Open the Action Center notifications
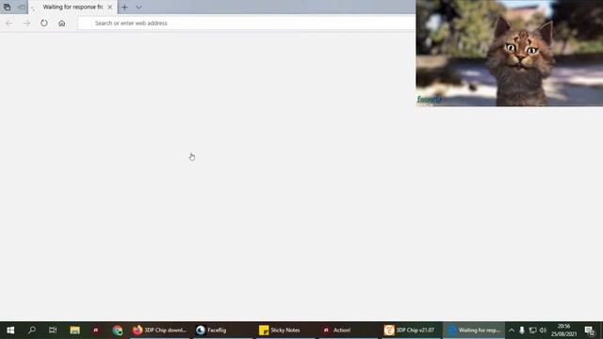Image resolution: width=603 pixels, height=339 pixels. point(590,331)
